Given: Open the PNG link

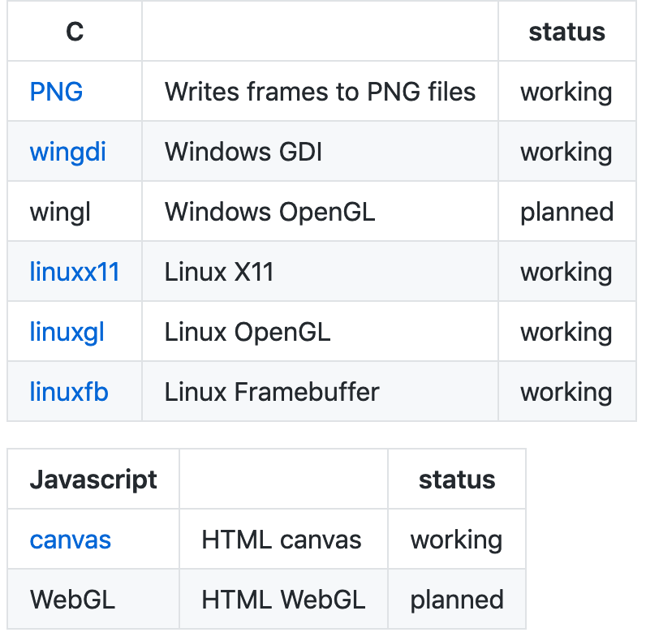Looking at the screenshot, I should point(56,92).
